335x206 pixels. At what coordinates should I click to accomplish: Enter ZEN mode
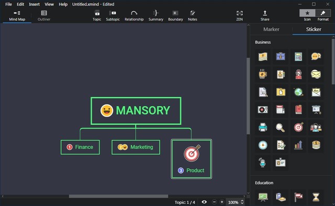[240, 16]
